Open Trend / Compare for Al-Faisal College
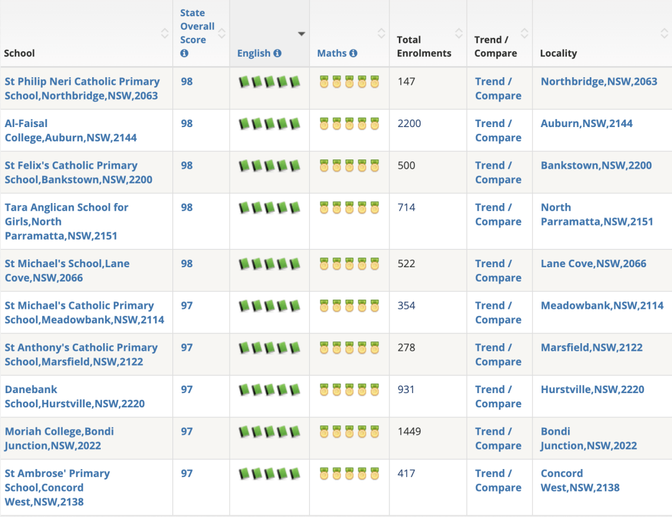672x517 pixels. click(x=498, y=130)
